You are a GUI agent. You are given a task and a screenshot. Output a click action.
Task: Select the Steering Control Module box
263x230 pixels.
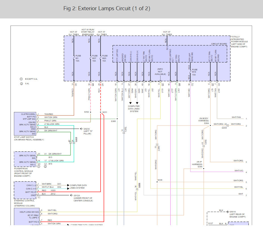click(25, 190)
